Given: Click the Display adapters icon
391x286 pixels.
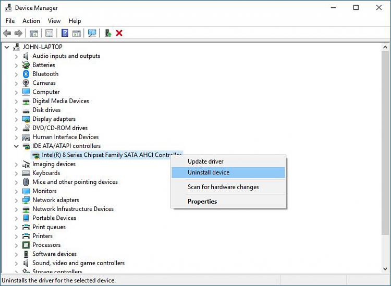Looking at the screenshot, I should [x=26, y=119].
